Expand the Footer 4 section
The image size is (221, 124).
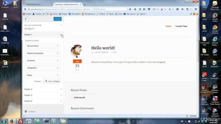43,101
